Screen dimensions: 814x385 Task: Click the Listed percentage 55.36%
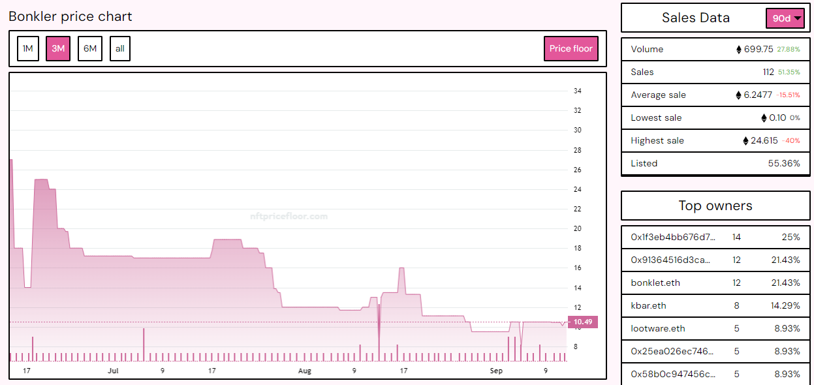point(784,163)
